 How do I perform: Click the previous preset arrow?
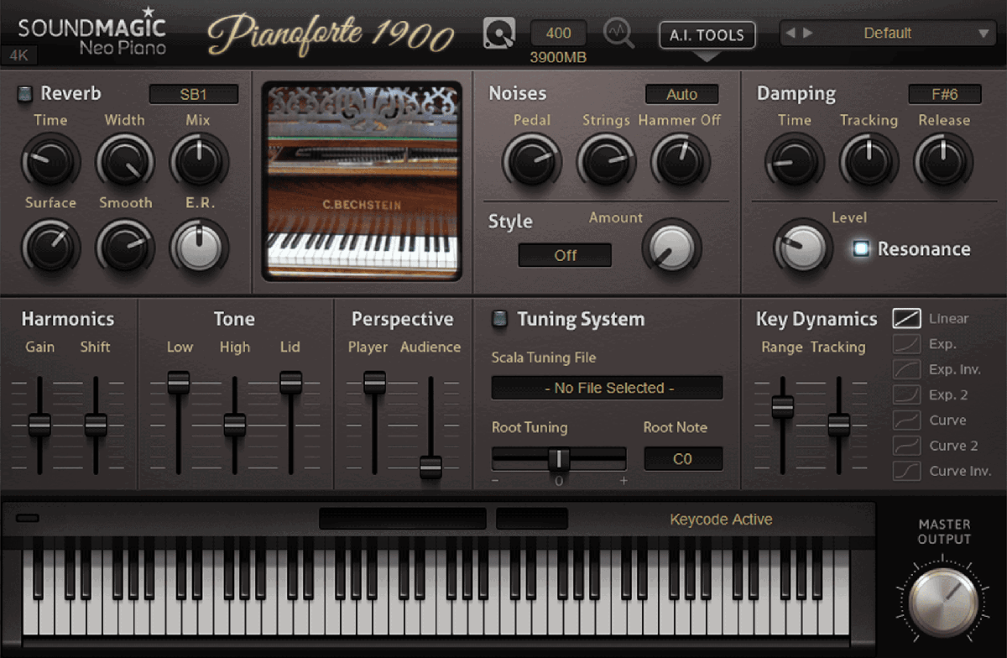pyautogui.click(x=791, y=34)
